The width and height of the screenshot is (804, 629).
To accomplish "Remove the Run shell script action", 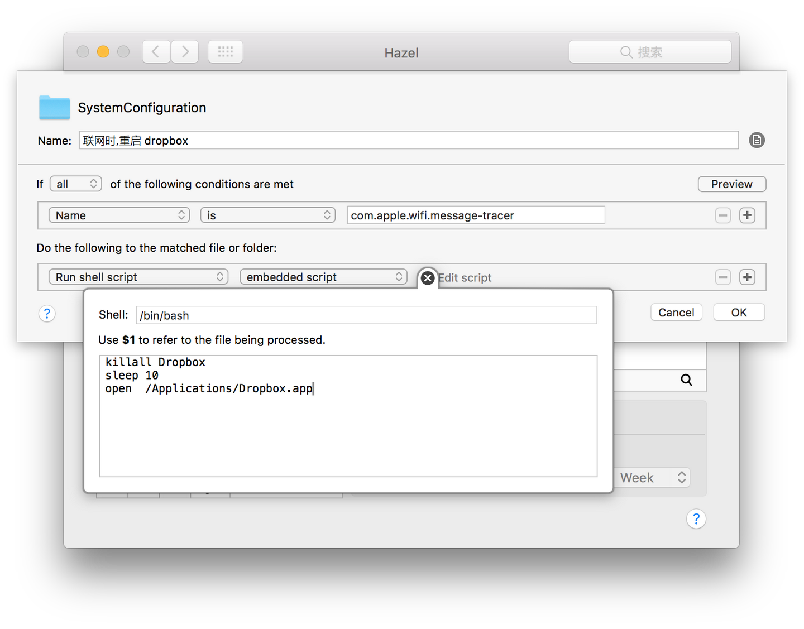I will (723, 277).
